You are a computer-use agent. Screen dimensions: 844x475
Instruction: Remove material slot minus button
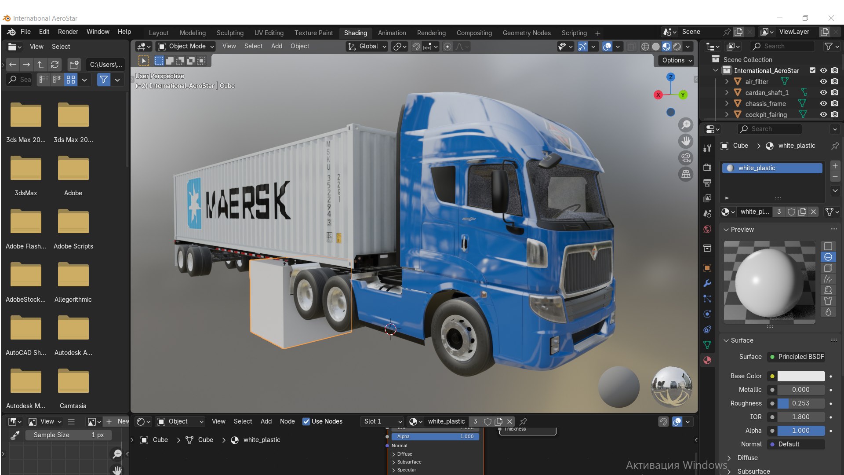coord(835,176)
